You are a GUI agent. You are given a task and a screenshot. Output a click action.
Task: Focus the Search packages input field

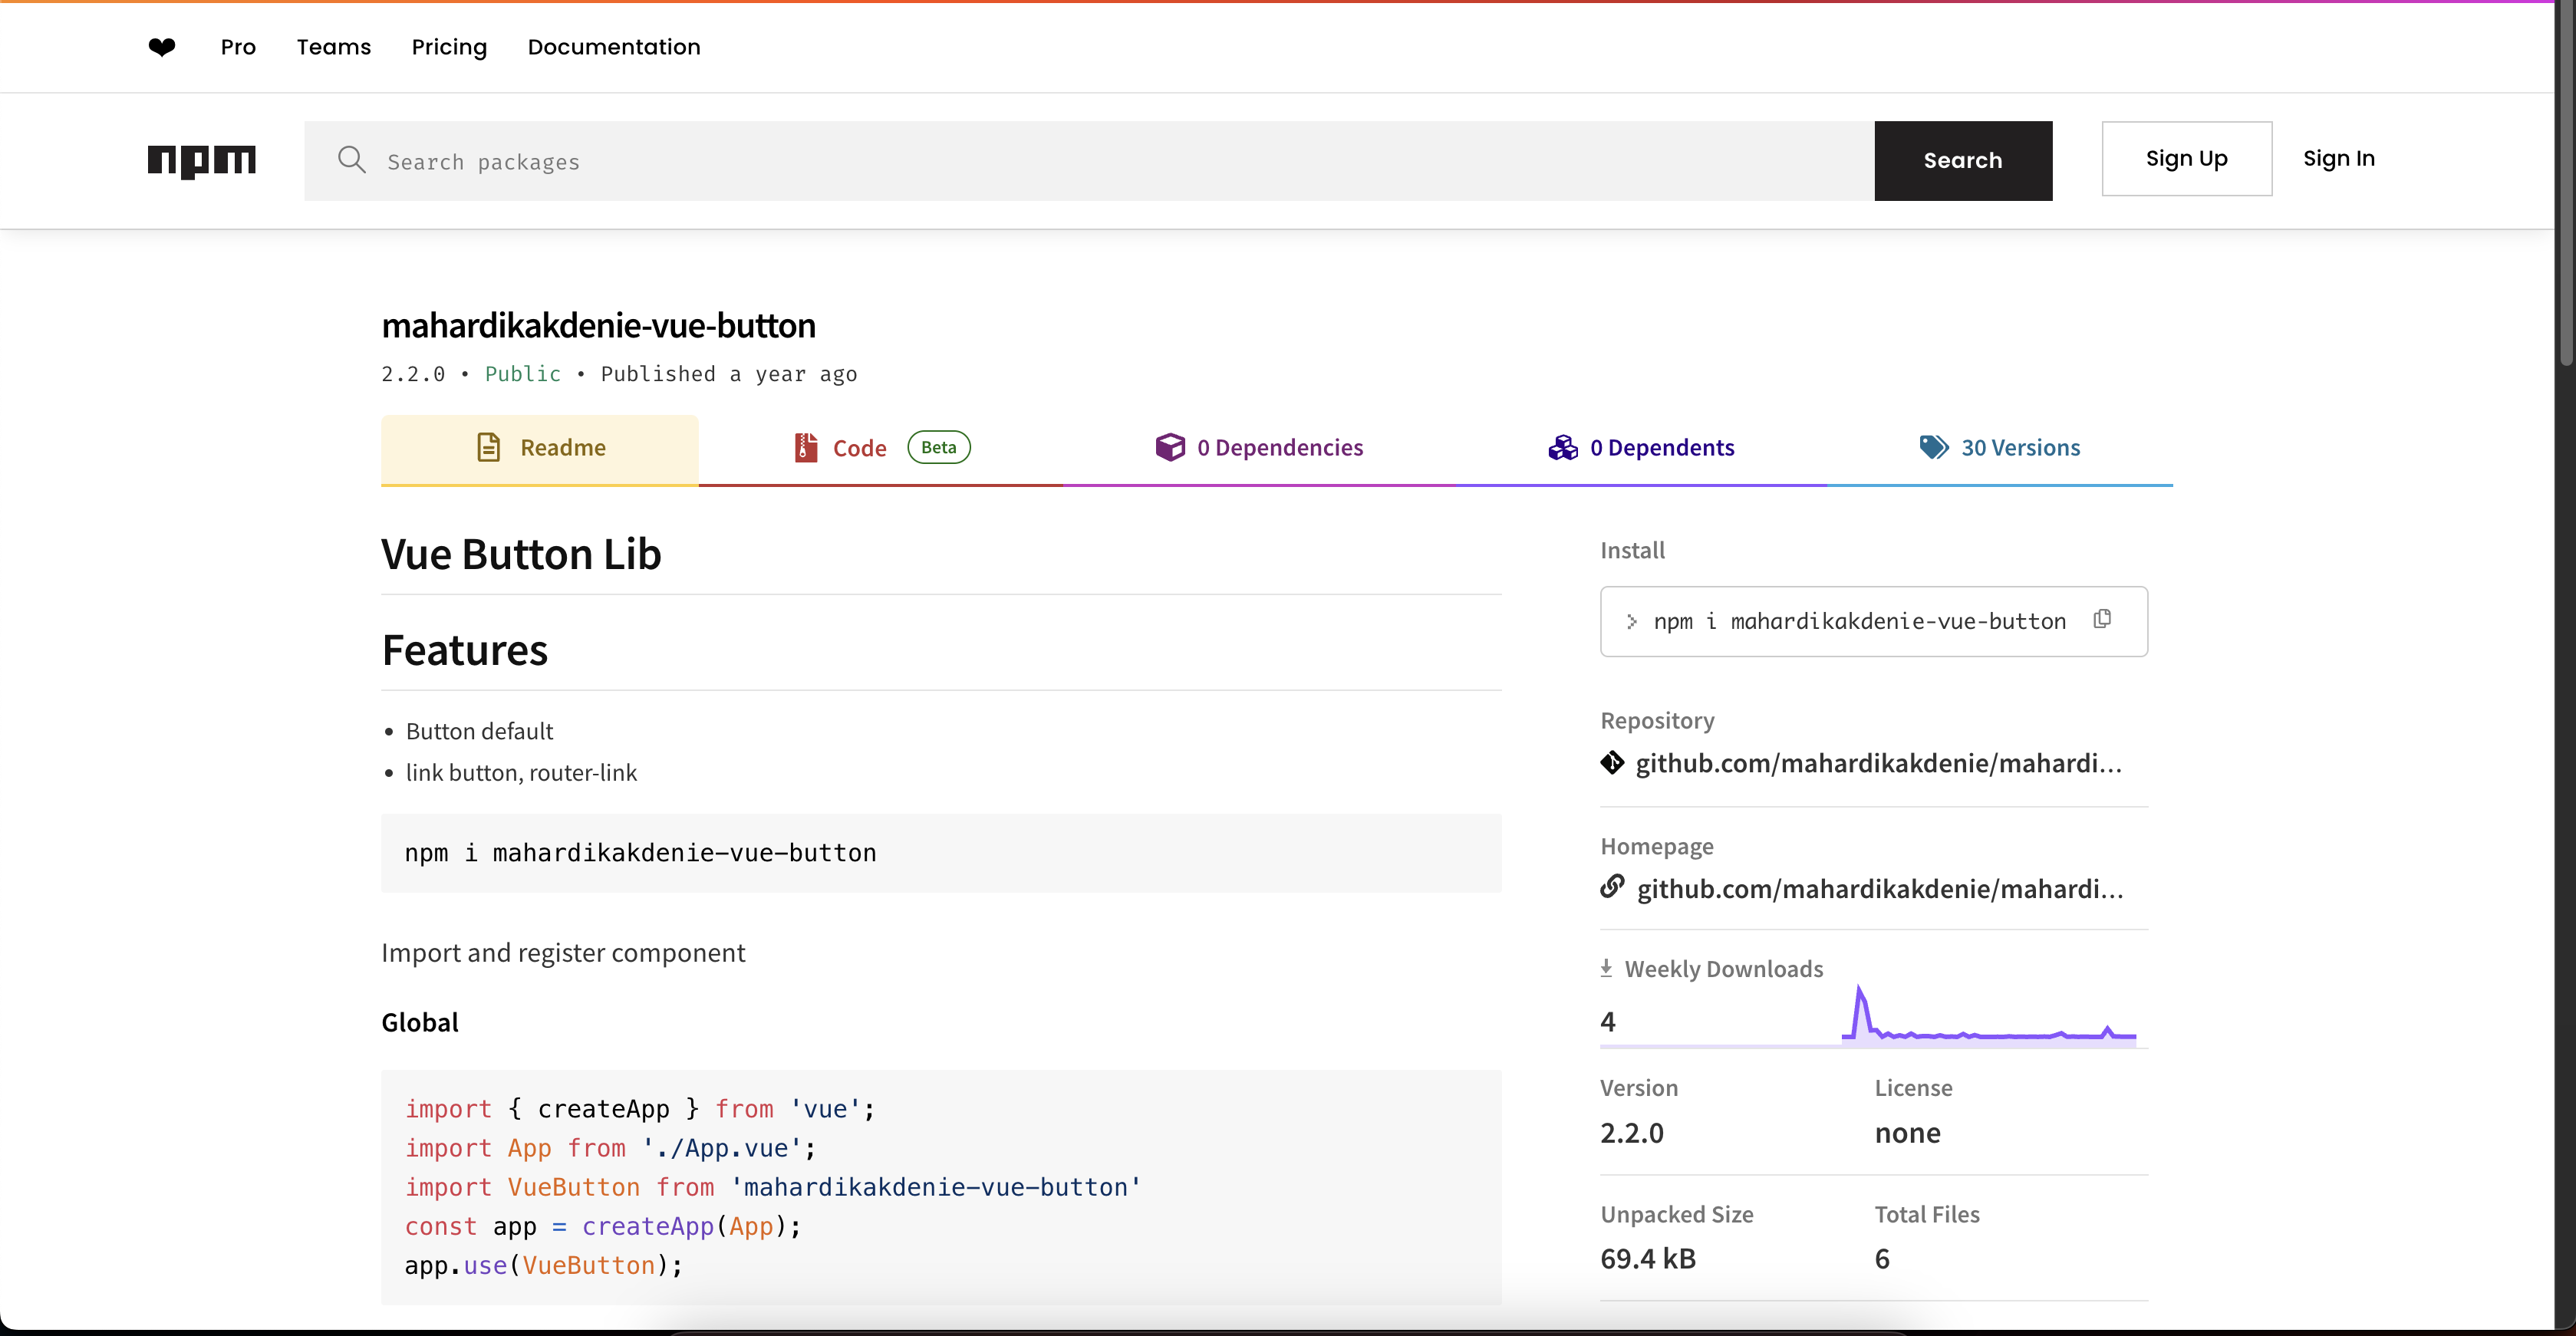[1100, 162]
